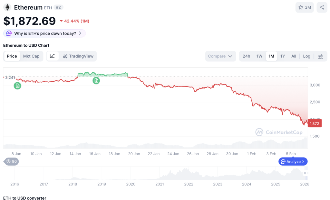Click news marker near 8 Jan
This screenshot has width=330, height=200.
[17, 86]
